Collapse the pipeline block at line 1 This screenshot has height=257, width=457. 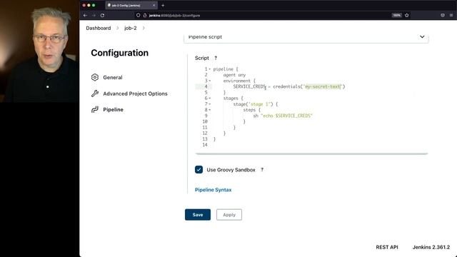[209, 69]
